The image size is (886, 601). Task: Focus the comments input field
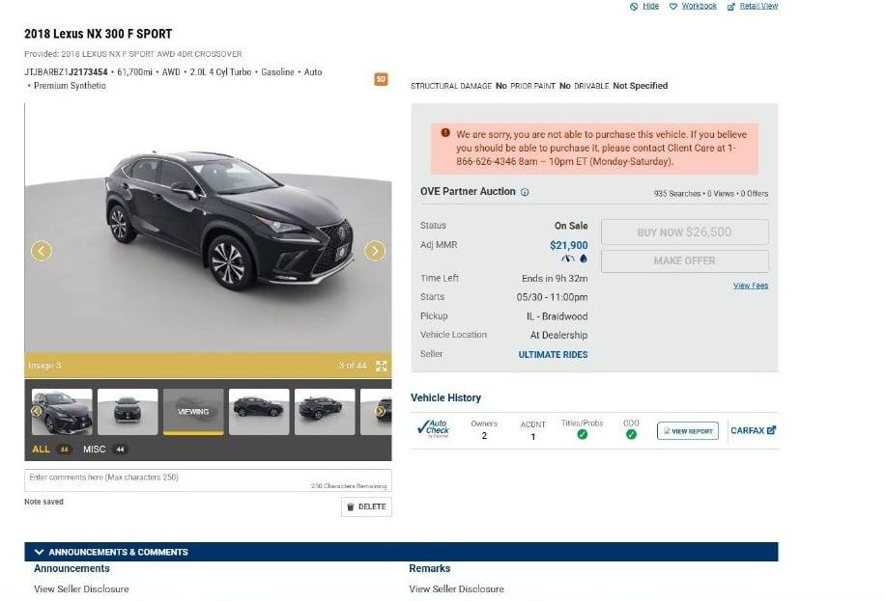(208, 480)
